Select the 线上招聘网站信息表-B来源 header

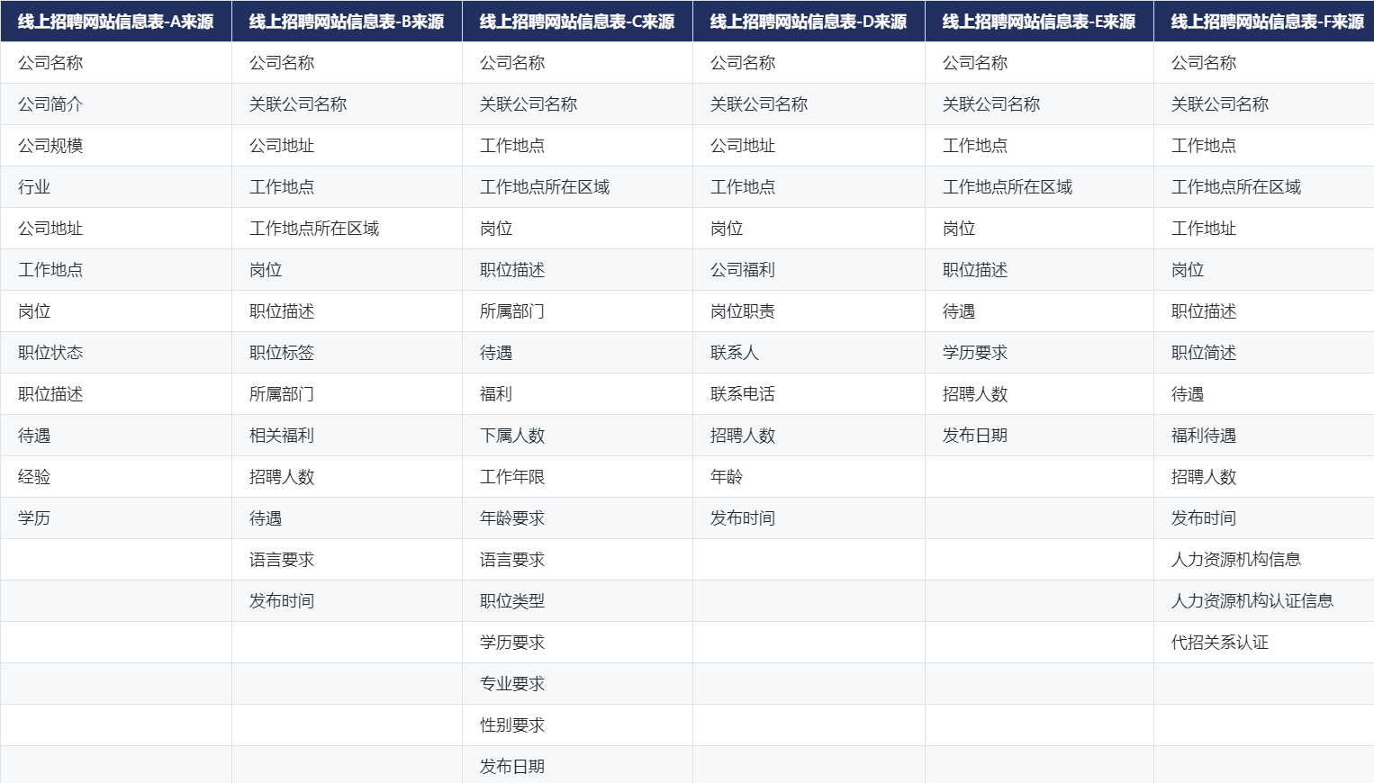[x=347, y=21]
